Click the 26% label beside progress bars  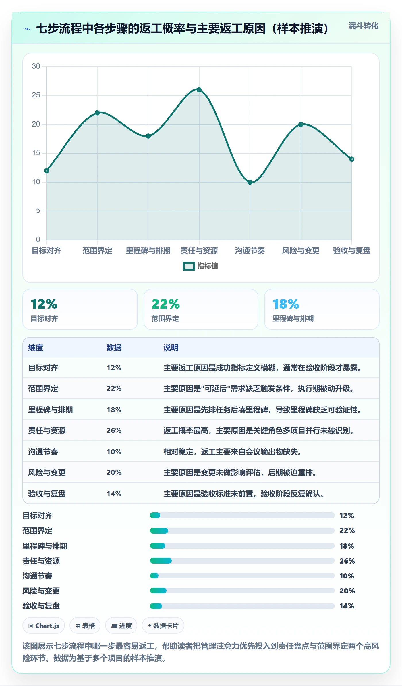(347, 561)
